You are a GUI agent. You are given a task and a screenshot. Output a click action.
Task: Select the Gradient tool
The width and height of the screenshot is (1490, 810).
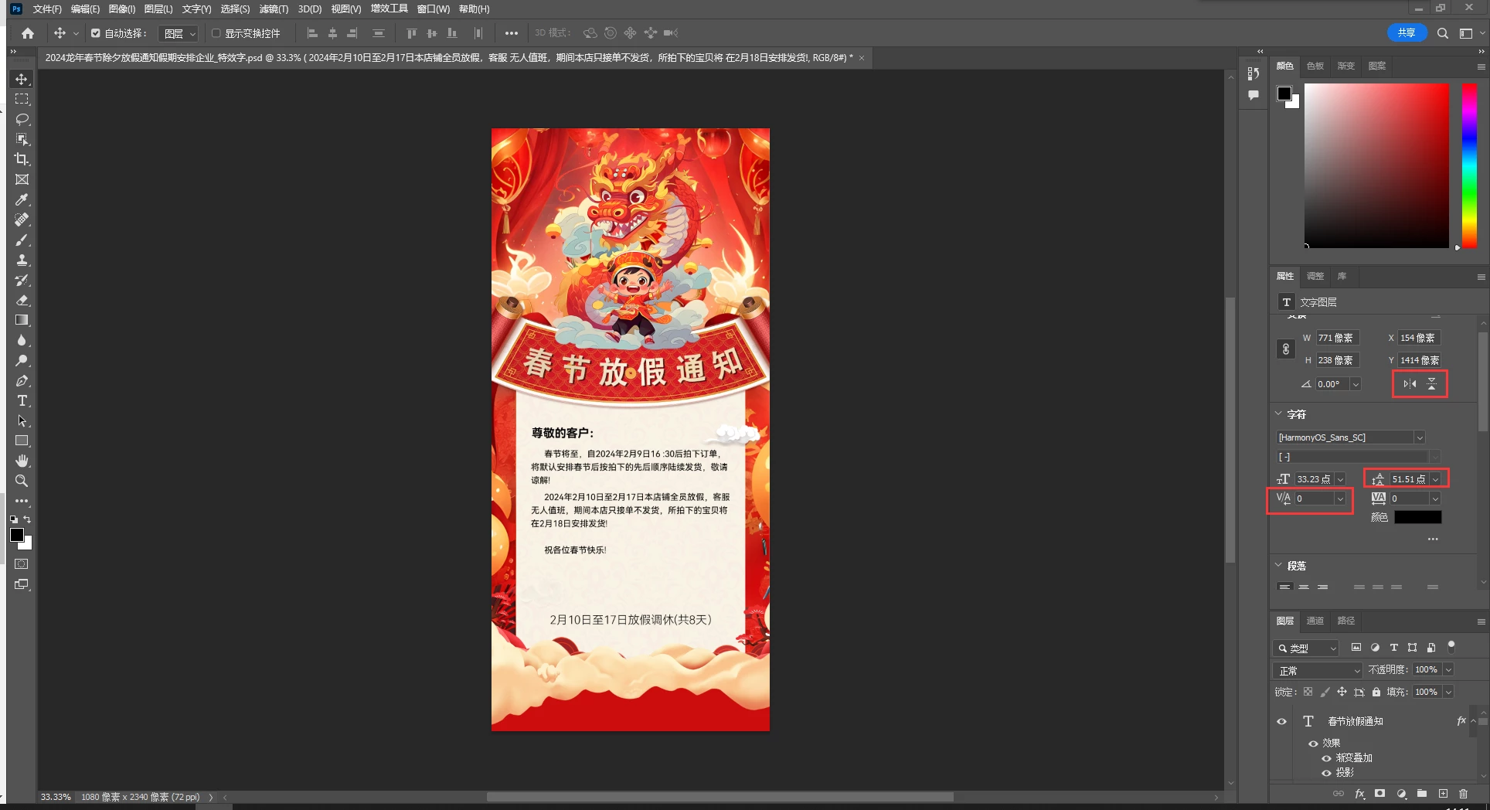pyautogui.click(x=22, y=320)
